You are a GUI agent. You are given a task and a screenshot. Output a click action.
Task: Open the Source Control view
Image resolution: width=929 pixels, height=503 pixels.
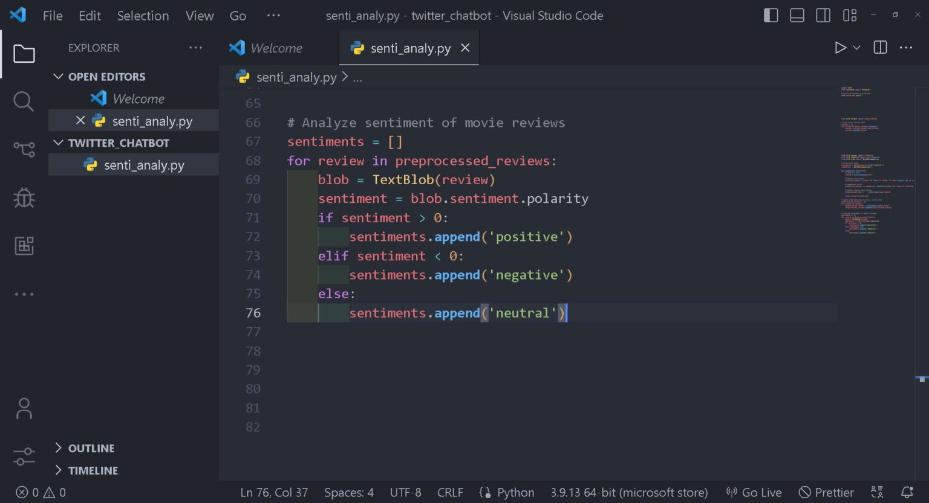pos(24,149)
